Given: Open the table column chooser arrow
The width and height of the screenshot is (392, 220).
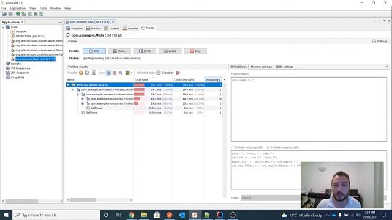Looking at the screenshot, I should click(224, 80).
